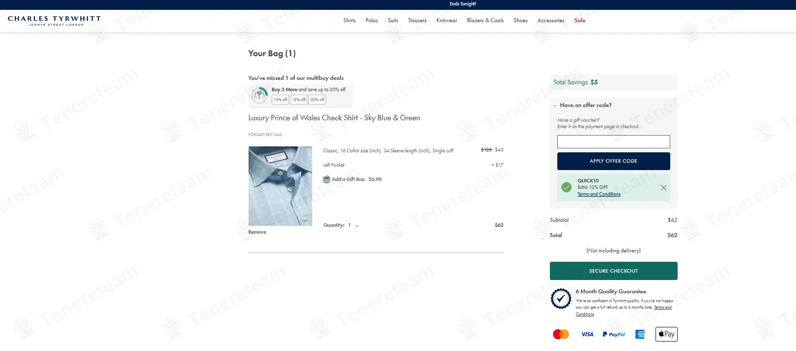This screenshot has height=351, width=796.
Task: Open the Sale menu
Action: click(x=579, y=20)
